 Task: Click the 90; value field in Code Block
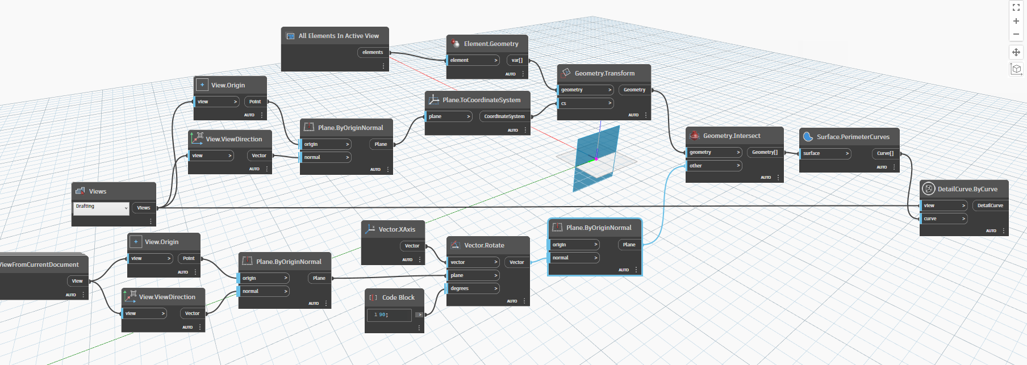pyautogui.click(x=389, y=314)
